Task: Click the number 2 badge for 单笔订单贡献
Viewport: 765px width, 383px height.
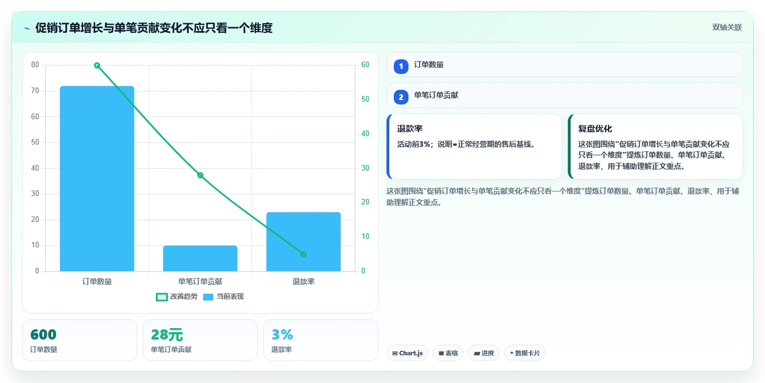Action: (x=401, y=97)
